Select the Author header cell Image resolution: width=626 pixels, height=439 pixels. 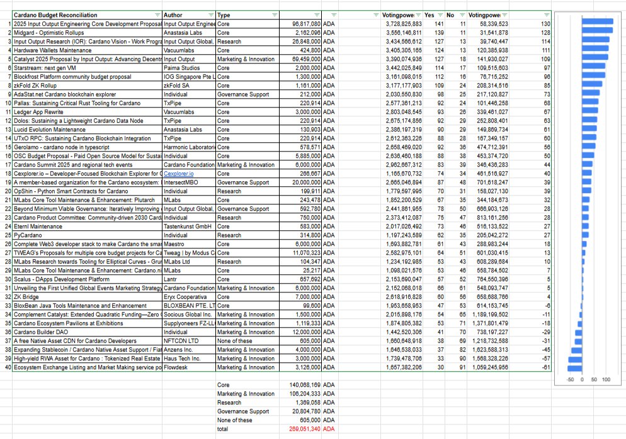click(188, 15)
